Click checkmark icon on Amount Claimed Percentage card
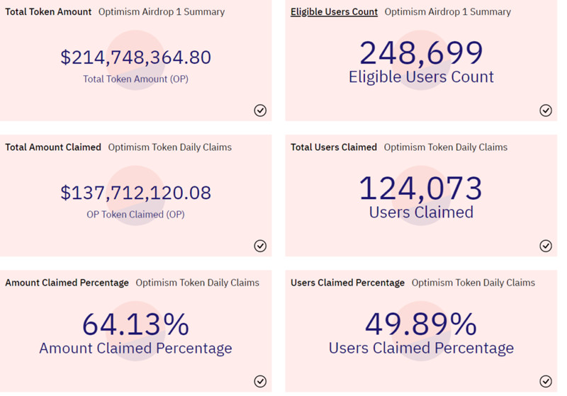The height and width of the screenshot is (396, 567). click(260, 382)
